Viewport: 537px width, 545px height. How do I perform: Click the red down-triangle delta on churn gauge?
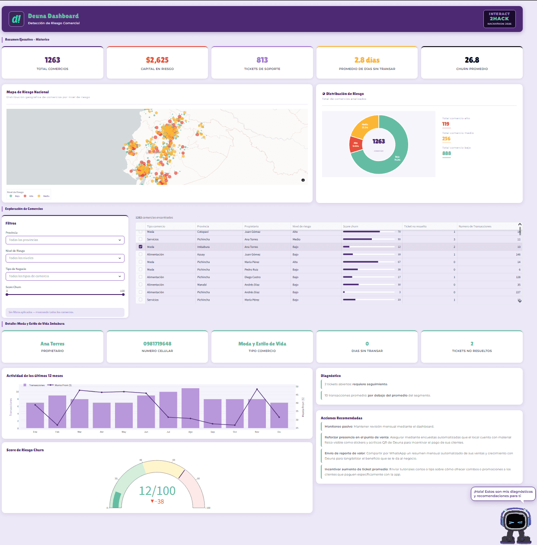tap(152, 501)
